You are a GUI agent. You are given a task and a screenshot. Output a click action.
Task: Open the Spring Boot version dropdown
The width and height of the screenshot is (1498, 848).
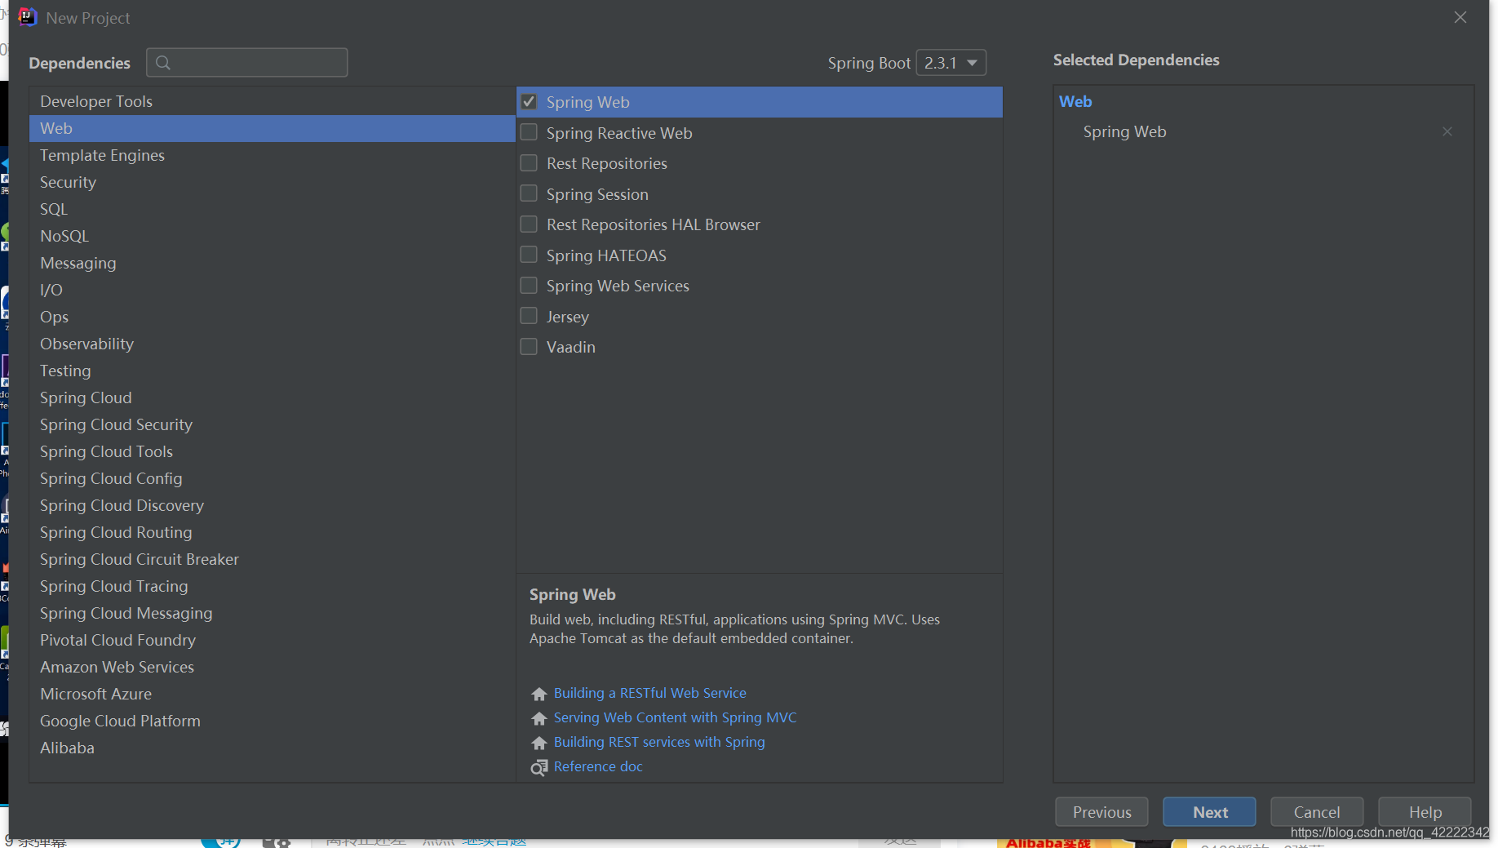pos(951,63)
